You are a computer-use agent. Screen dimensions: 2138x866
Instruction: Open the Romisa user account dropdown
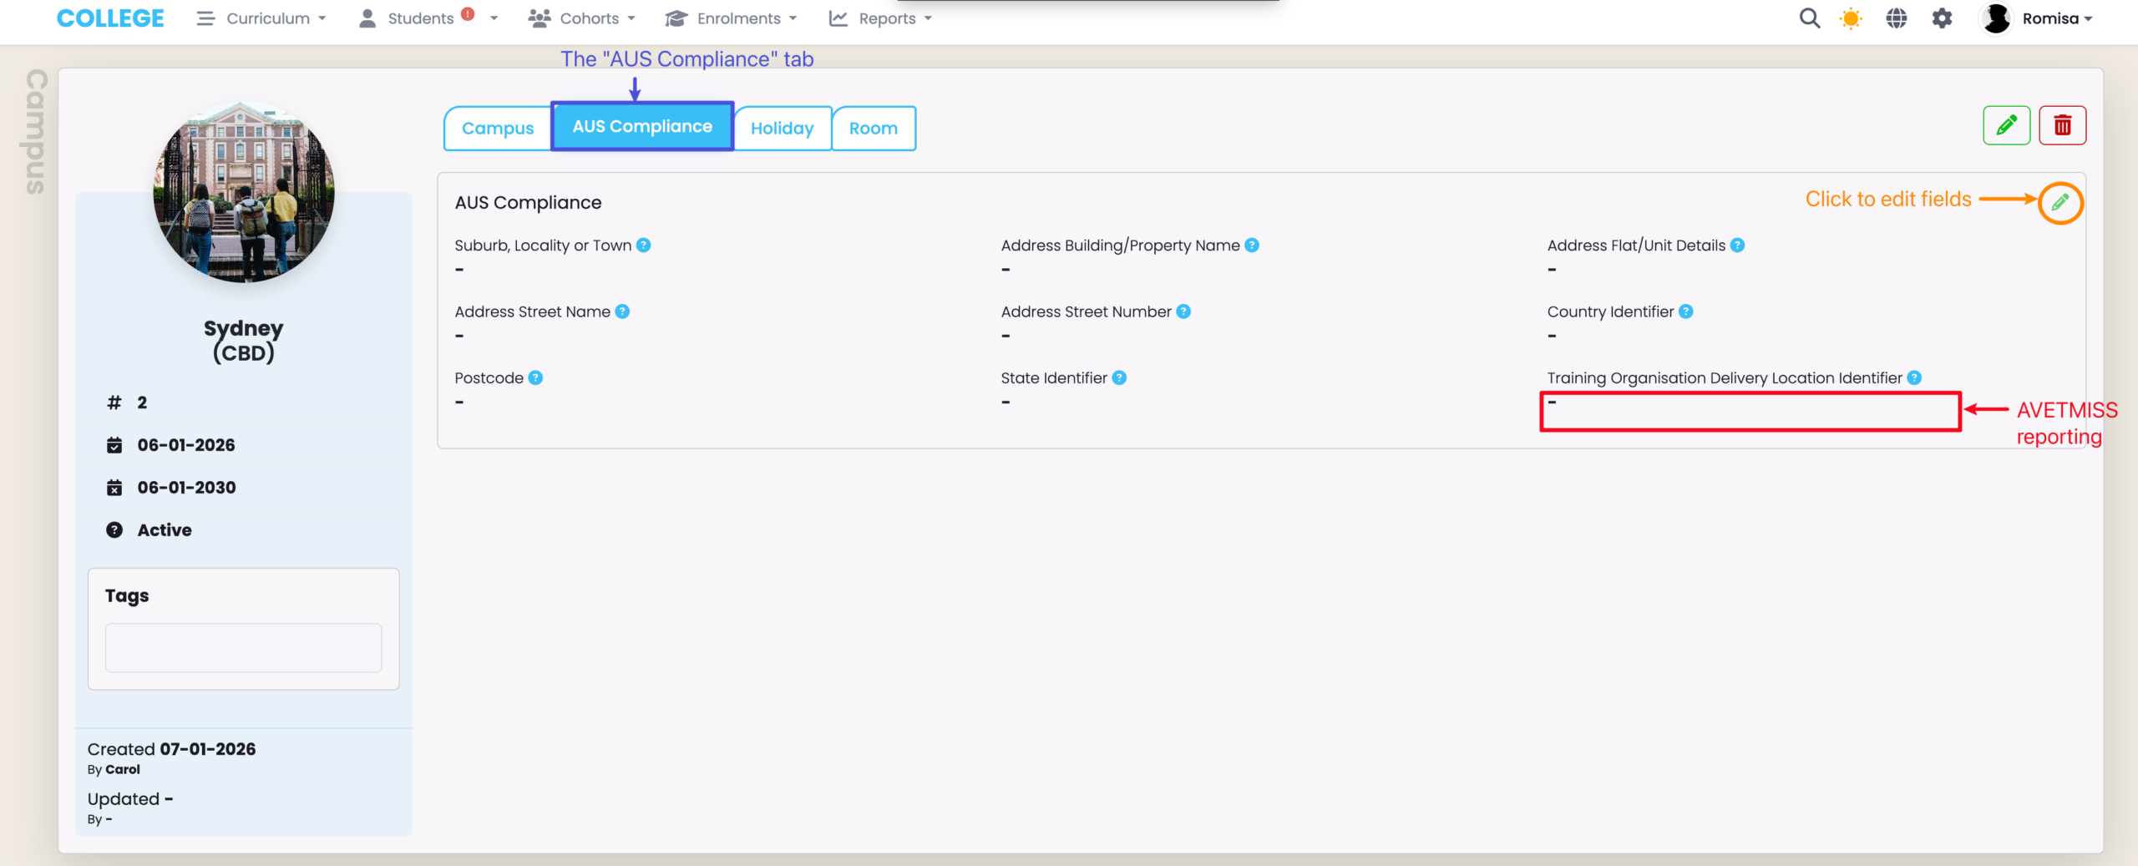(x=2039, y=18)
